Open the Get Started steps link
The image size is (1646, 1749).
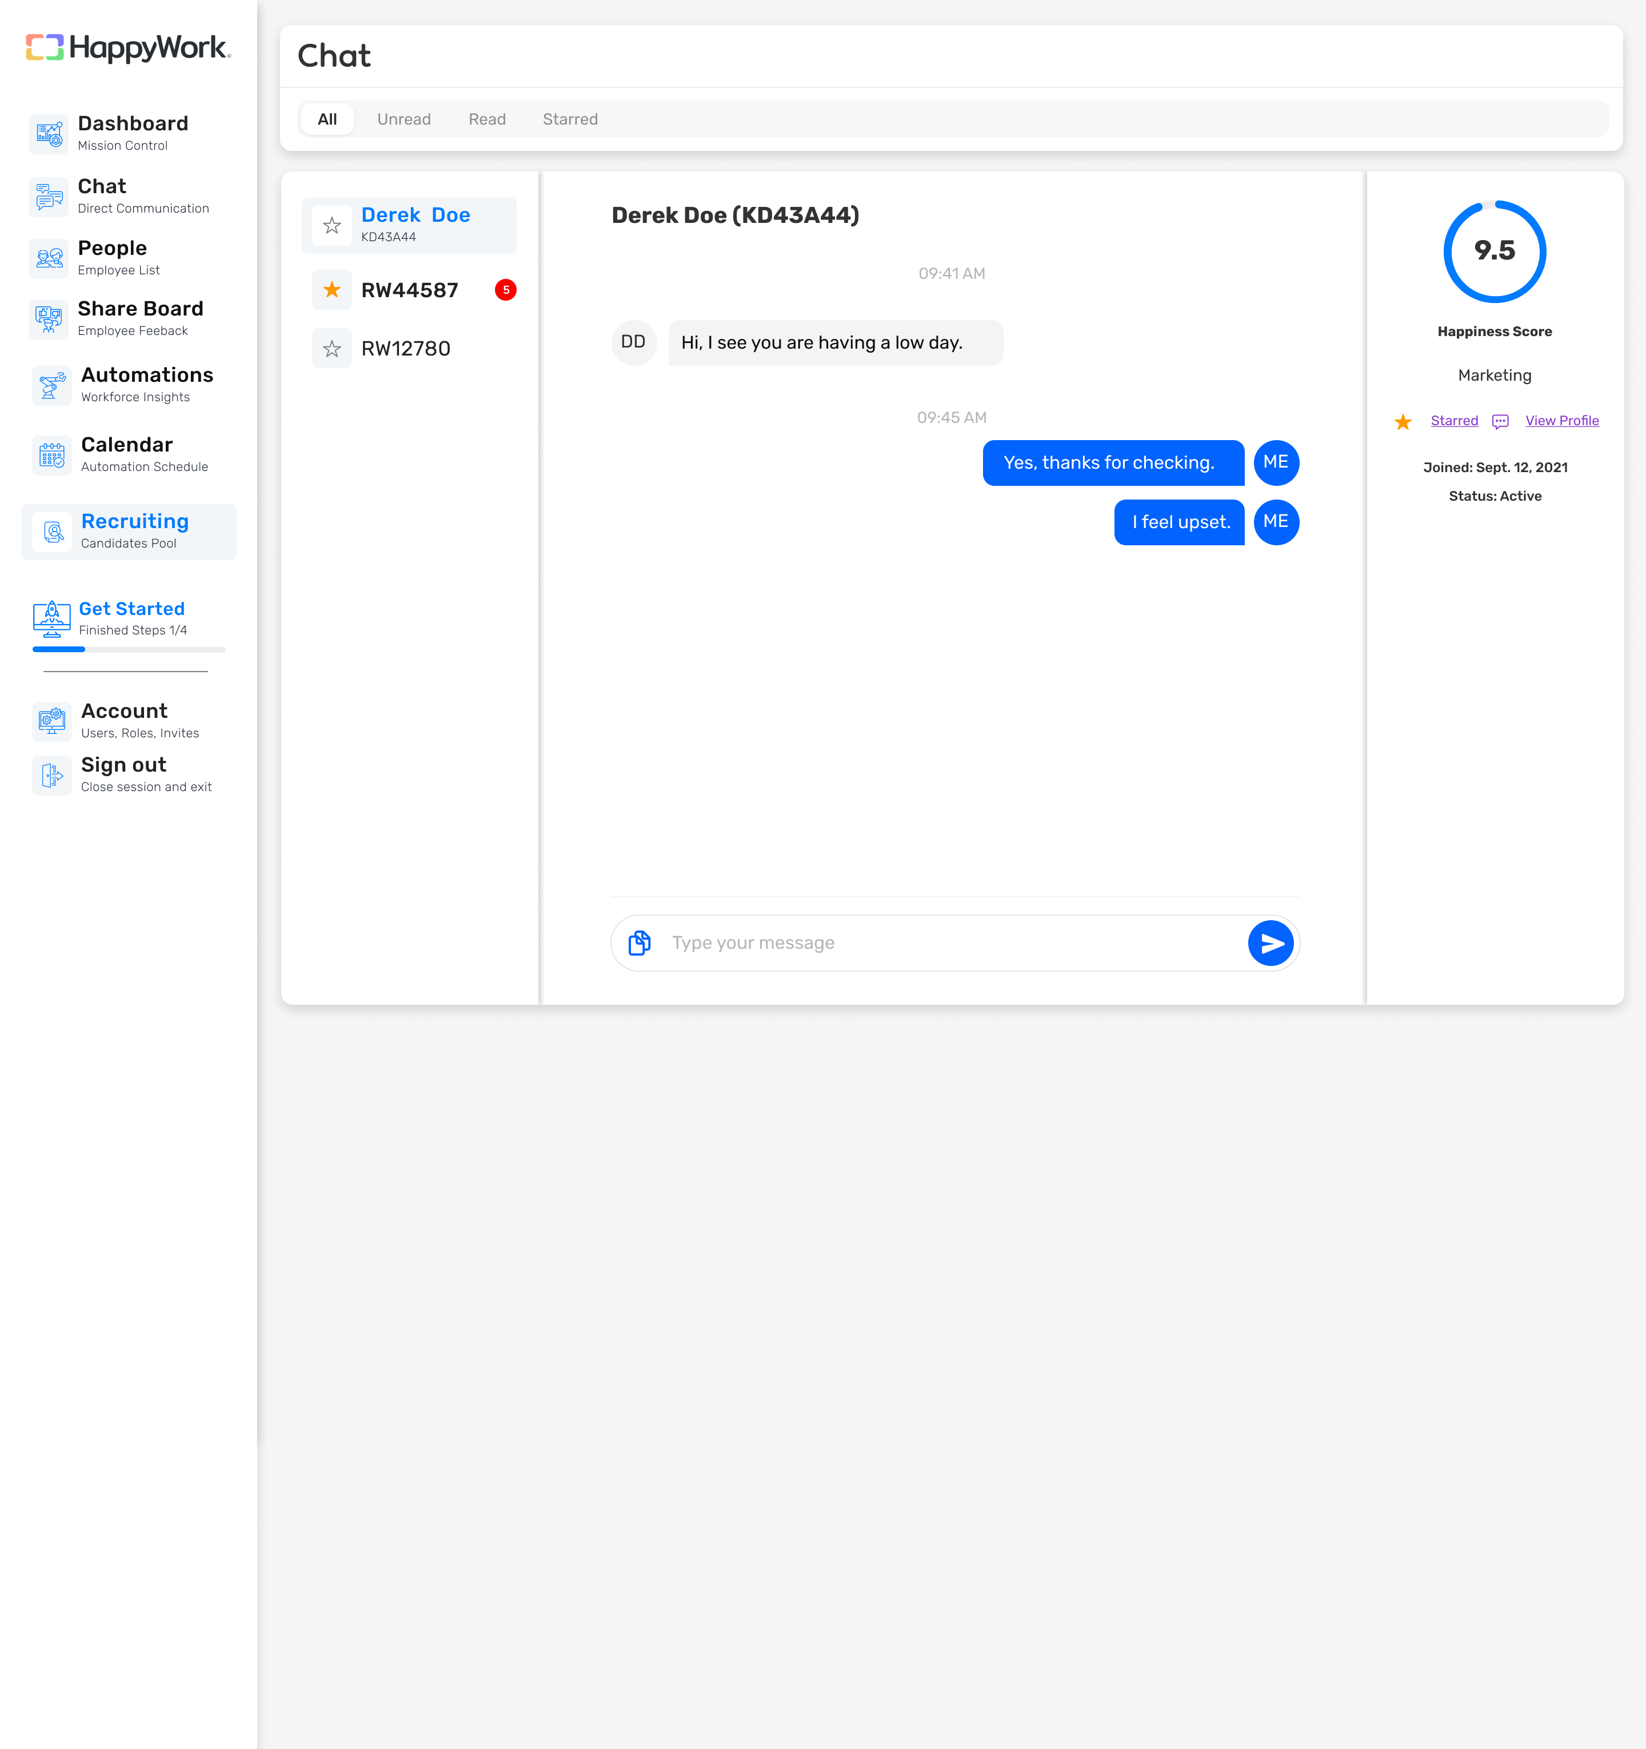tap(132, 609)
